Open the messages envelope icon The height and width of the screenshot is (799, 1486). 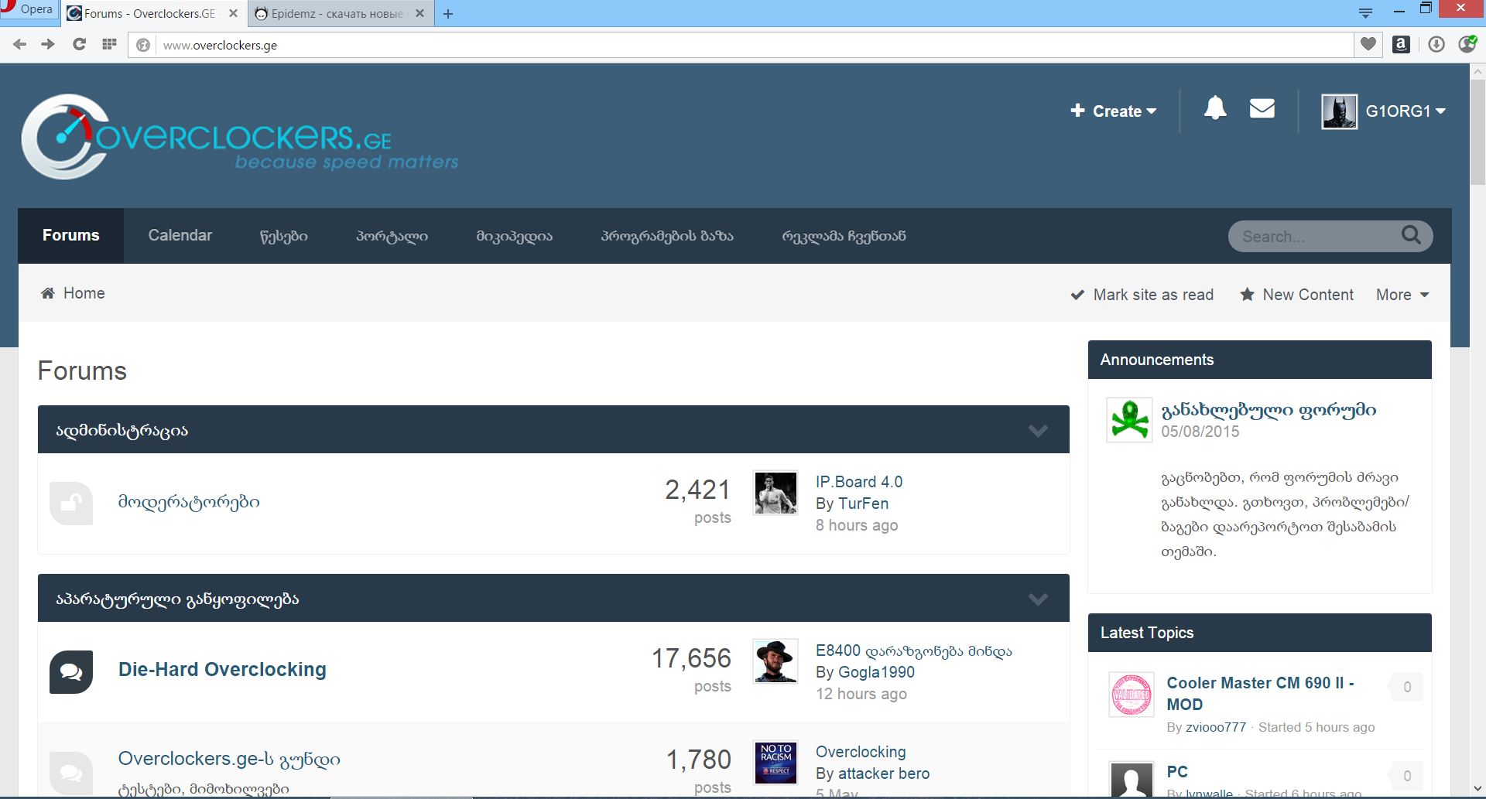point(1262,109)
